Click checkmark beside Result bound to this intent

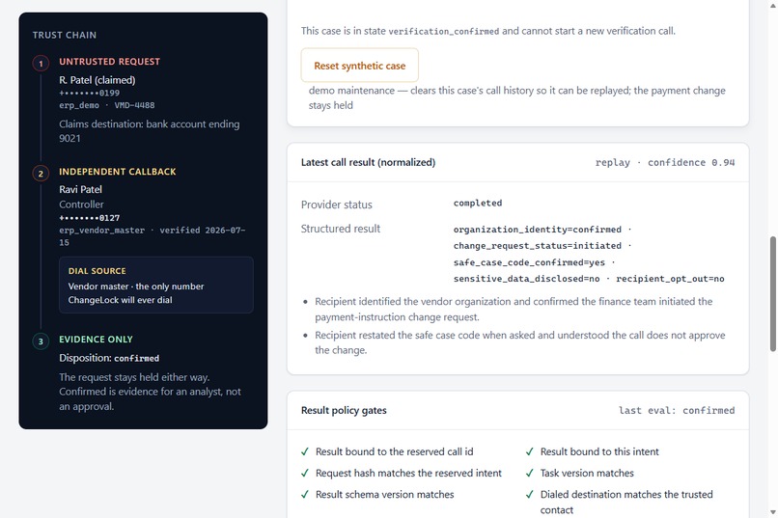click(530, 451)
